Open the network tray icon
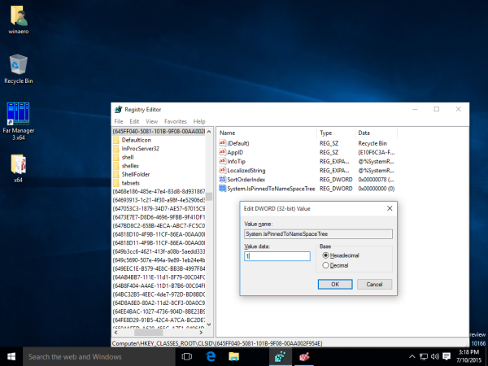488x366 pixels. click(424, 357)
